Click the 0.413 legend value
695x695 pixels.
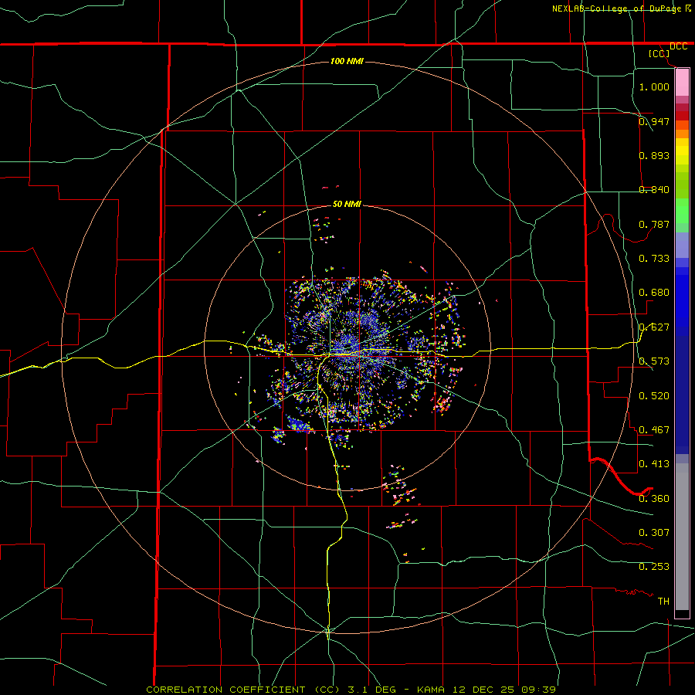tap(654, 464)
